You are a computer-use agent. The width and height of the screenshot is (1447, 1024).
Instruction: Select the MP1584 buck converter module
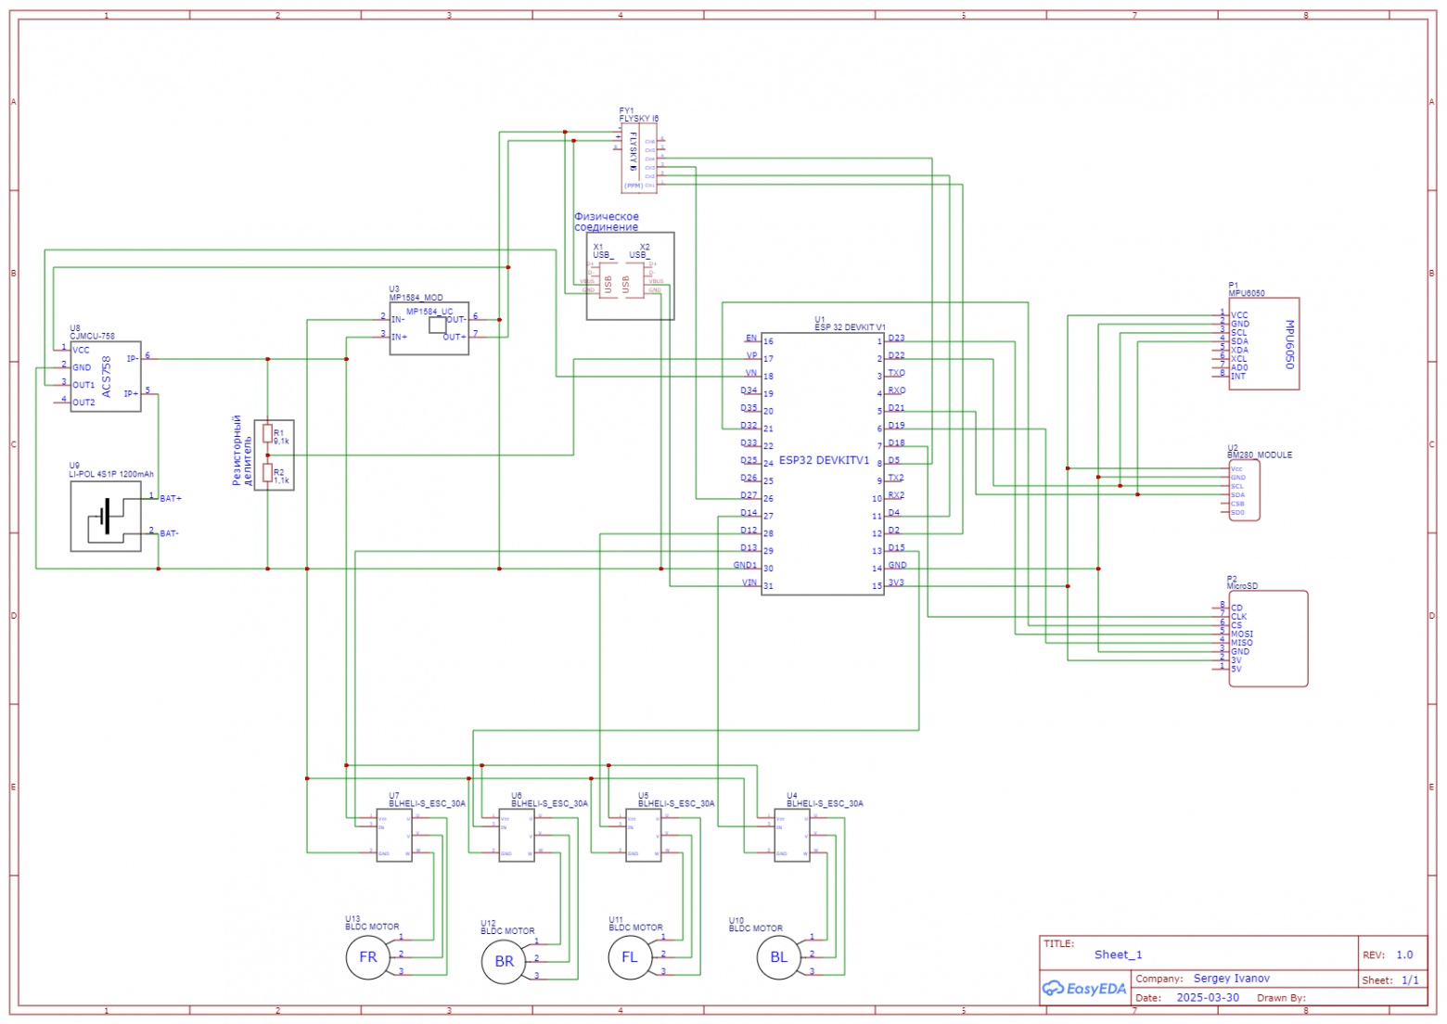tap(429, 327)
